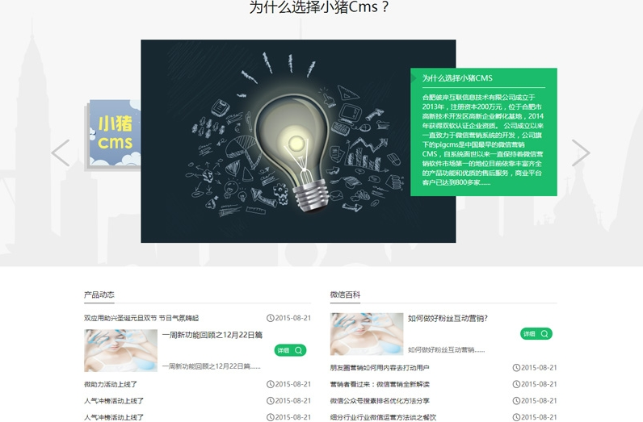This screenshot has height=422, width=643.
Task: Click 详细 button for 如何做好粉丝互动营销
Action: pos(536,334)
